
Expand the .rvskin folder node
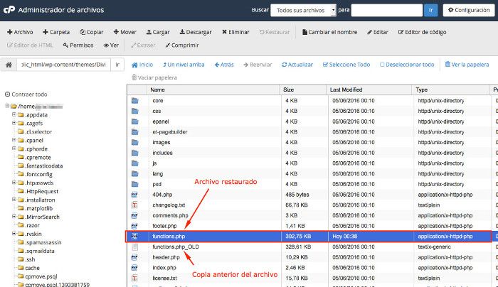(14, 234)
